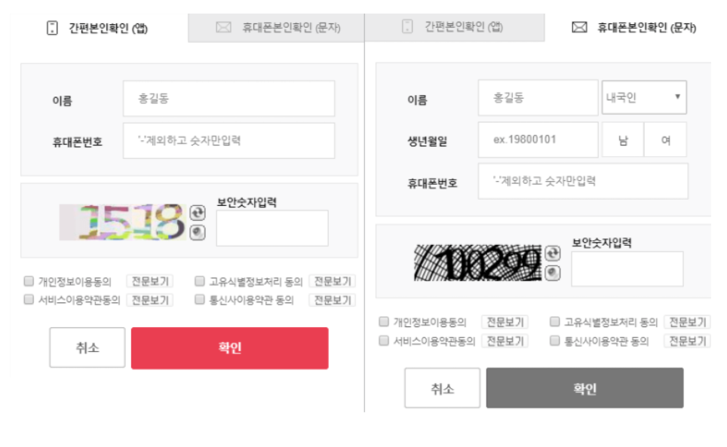Image resolution: width=727 pixels, height=447 pixels.
Task: Play audio for the 100299 captcha
Action: 553,274
